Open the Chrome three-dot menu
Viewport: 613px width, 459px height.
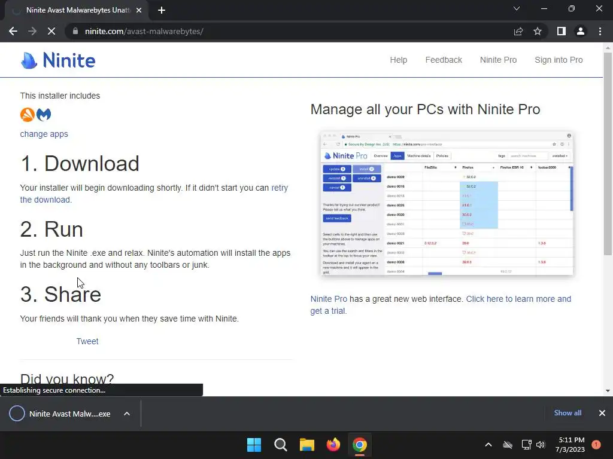(x=600, y=31)
